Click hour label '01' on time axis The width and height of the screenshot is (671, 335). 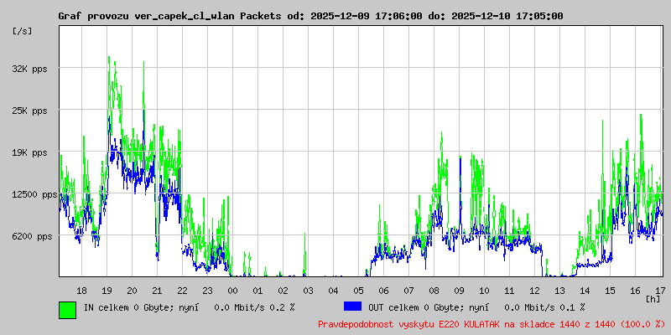click(258, 291)
